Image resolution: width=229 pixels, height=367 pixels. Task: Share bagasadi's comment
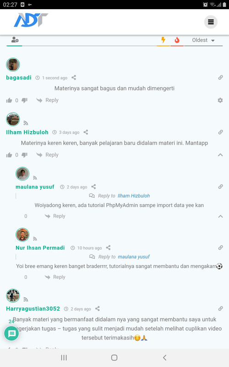74,78
